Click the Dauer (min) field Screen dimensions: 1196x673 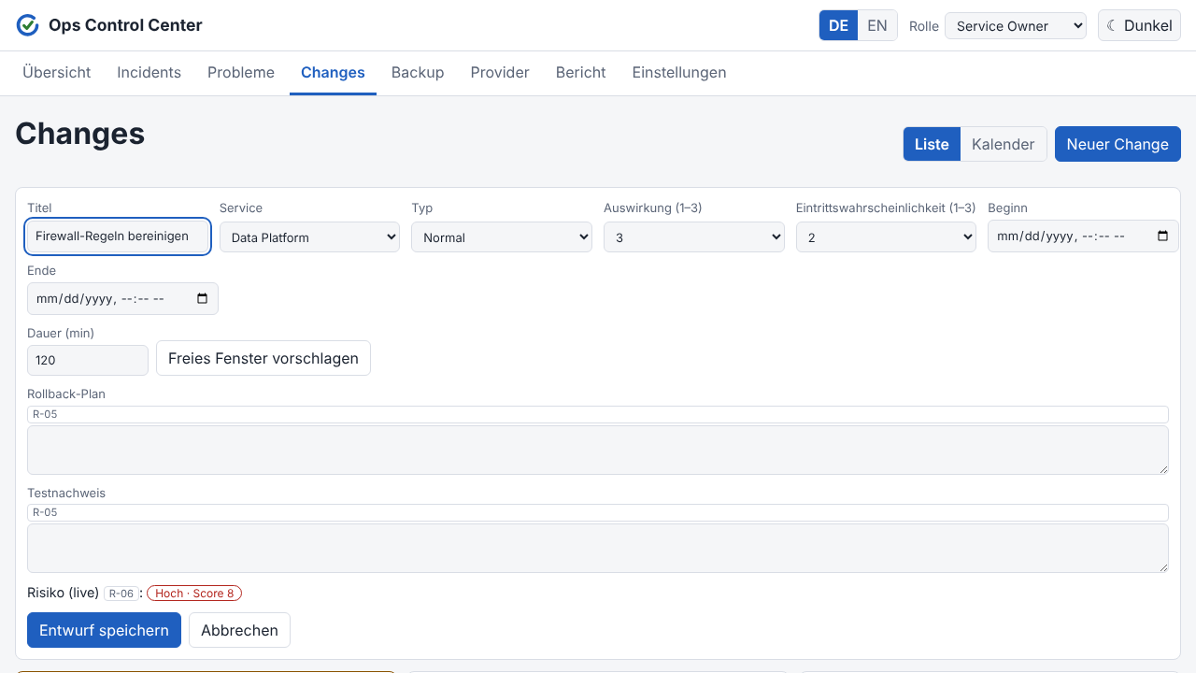pyautogui.click(x=88, y=360)
